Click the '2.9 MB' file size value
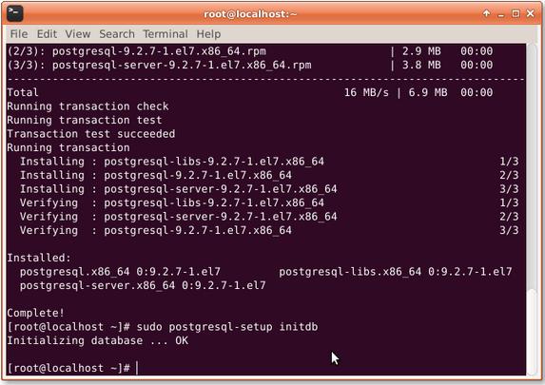This screenshot has height=385, width=545. (x=421, y=51)
